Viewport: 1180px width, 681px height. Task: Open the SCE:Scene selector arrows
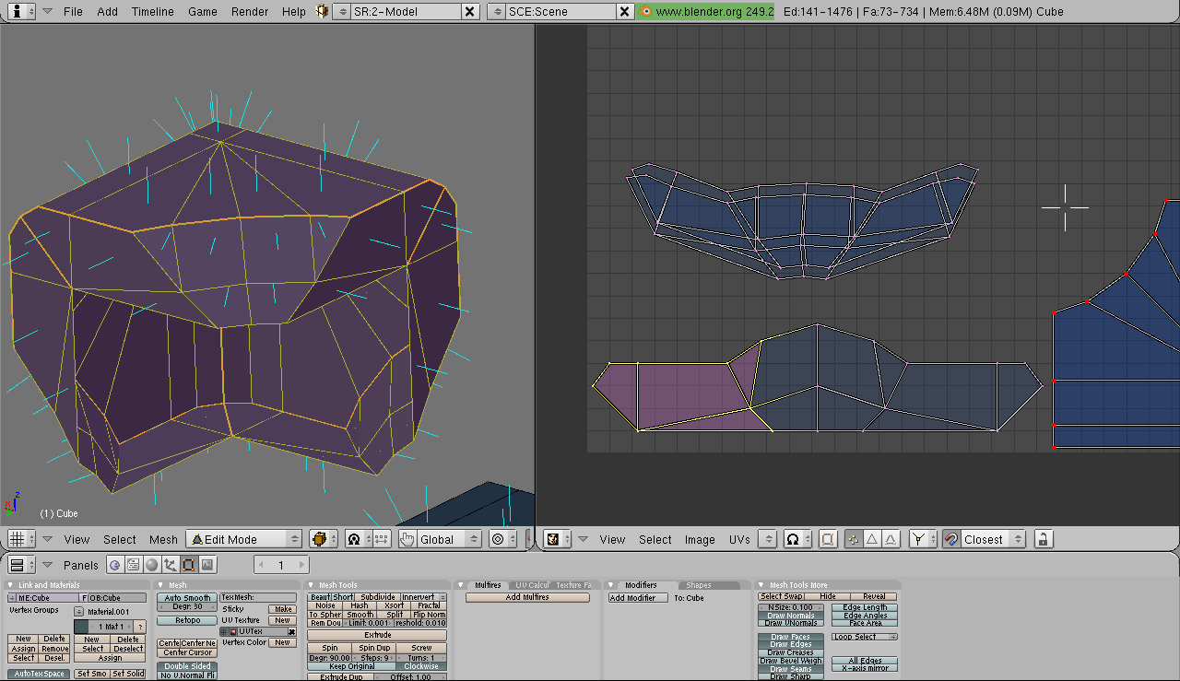click(497, 11)
